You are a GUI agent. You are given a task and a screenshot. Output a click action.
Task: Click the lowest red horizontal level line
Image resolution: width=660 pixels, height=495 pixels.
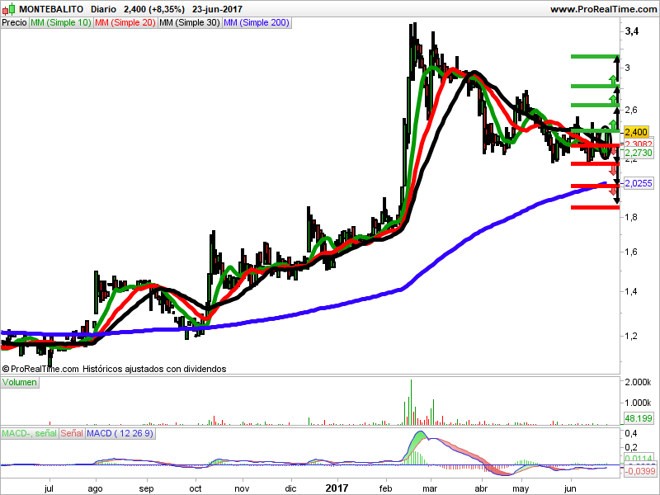coord(594,207)
